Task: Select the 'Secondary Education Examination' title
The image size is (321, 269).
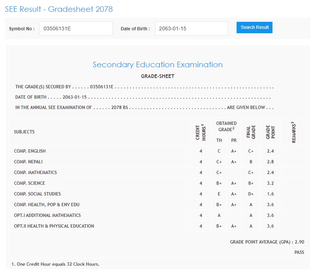Action: 157,65
